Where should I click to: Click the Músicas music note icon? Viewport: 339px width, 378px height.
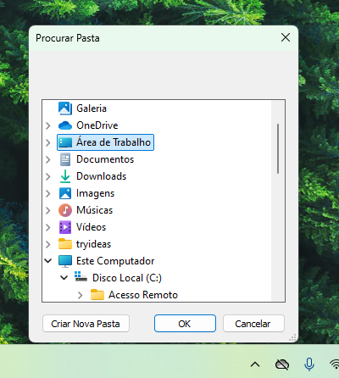pos(65,210)
